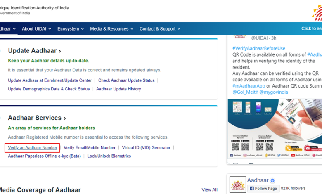Open the tweet's QR code infographic image
Image resolution: width=322 pixels, height=194 pixels.
[x=275, y=129]
